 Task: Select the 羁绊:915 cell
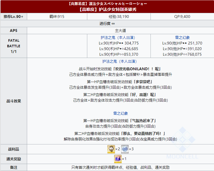57,17
